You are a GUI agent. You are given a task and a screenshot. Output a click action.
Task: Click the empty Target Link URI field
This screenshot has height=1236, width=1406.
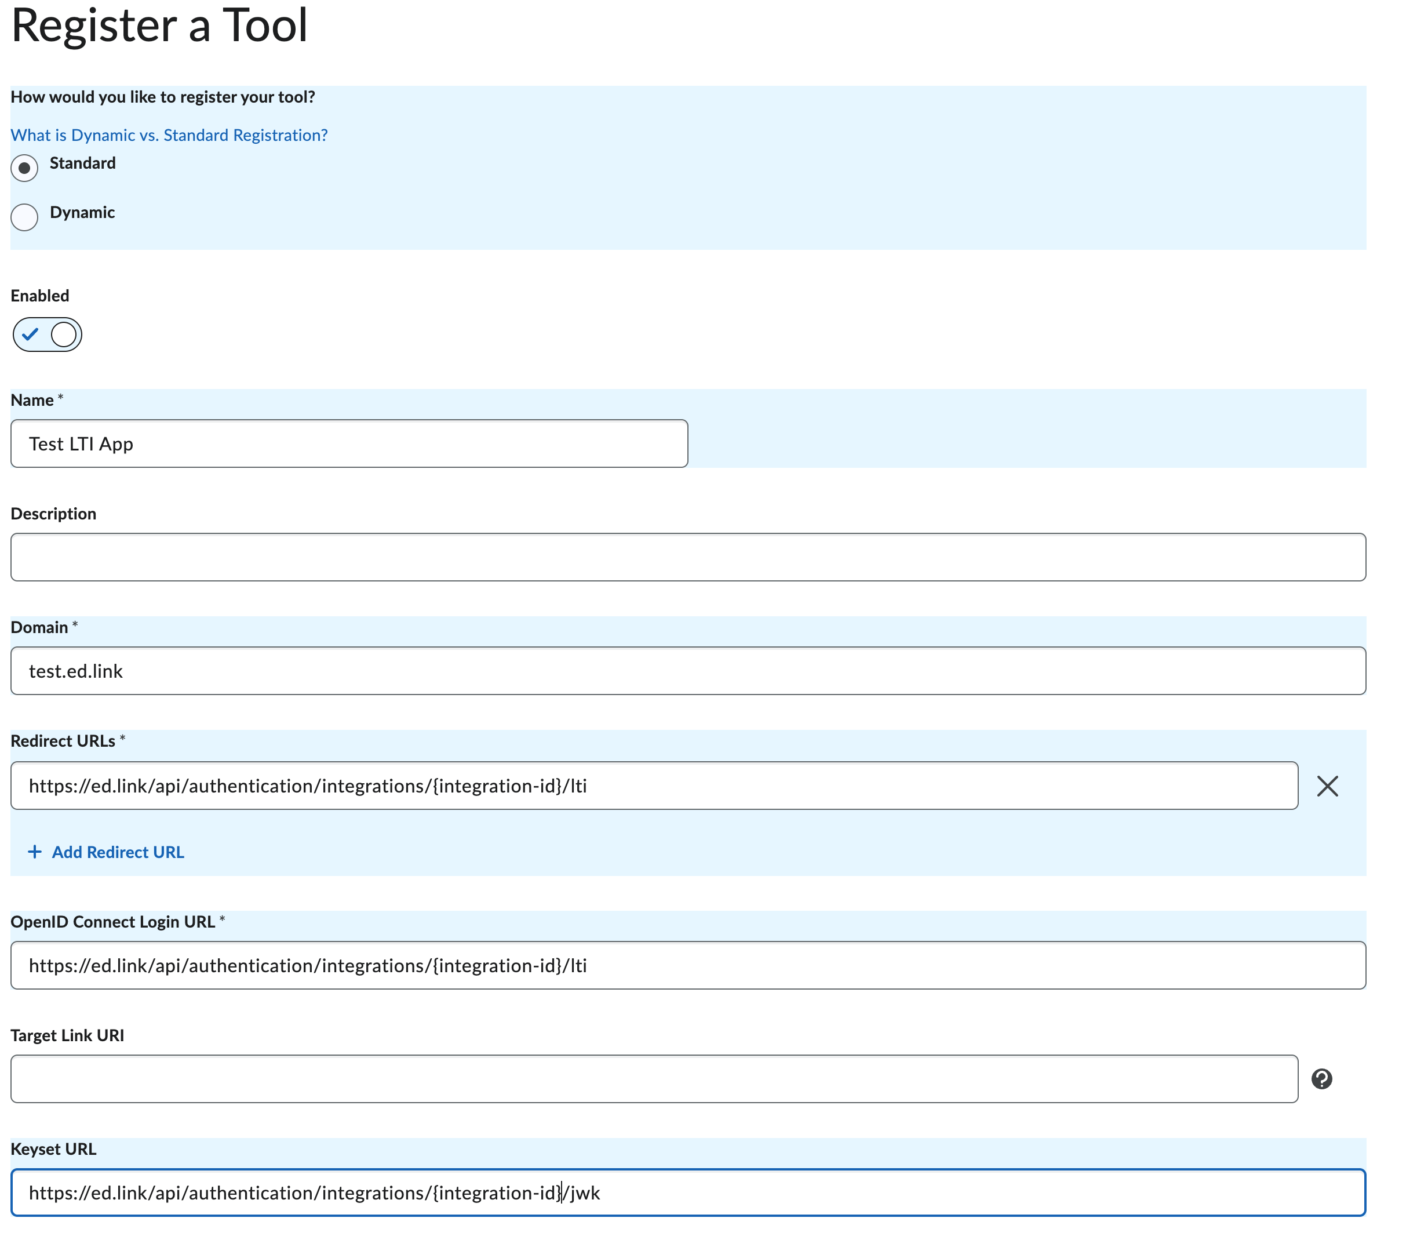coord(654,1078)
